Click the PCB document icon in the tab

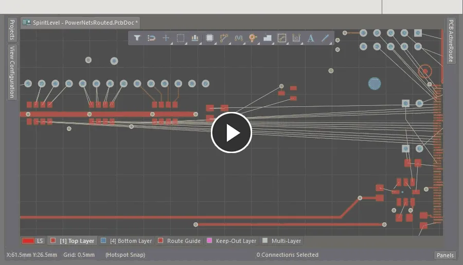[x=27, y=23]
